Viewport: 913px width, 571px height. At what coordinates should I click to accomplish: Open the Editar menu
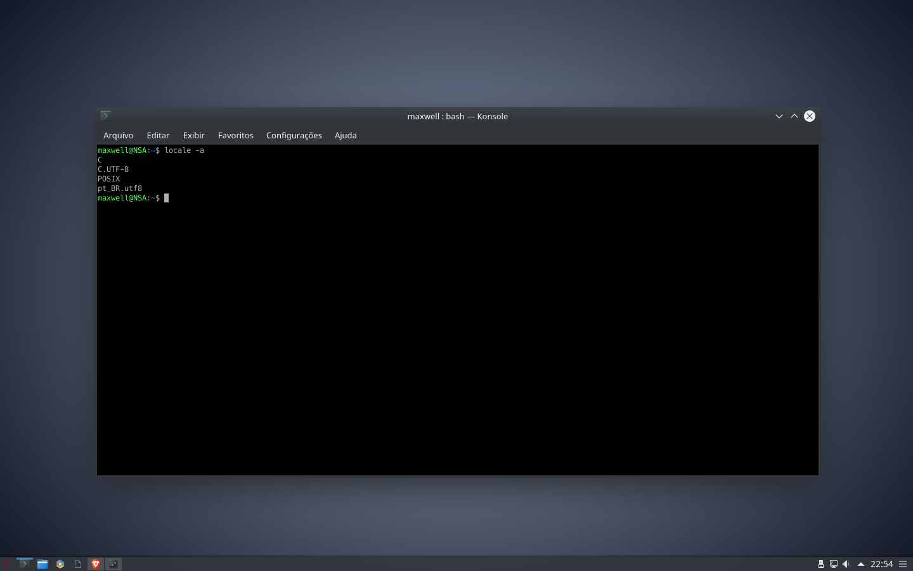click(158, 135)
